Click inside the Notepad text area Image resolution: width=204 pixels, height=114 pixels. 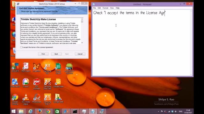point(141,43)
